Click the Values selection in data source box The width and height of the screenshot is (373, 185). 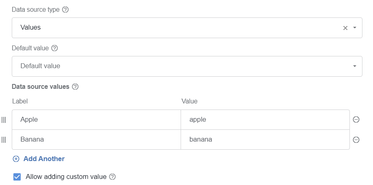click(x=30, y=28)
